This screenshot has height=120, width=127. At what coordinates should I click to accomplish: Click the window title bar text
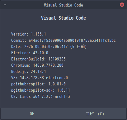63,5
